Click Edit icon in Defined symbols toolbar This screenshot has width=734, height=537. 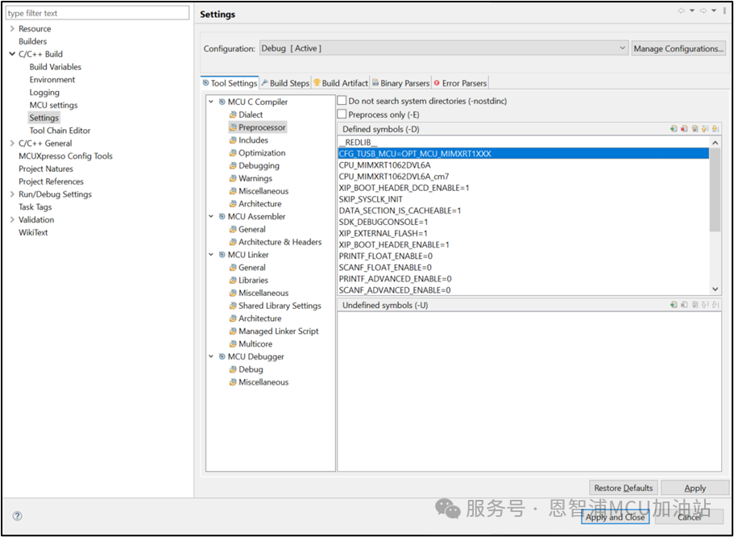[695, 129]
